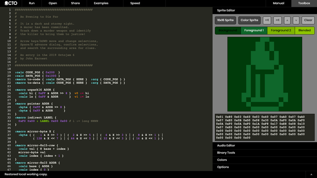
Task: Shift sprite right with the >> arrow button
Action: pos(277,20)
